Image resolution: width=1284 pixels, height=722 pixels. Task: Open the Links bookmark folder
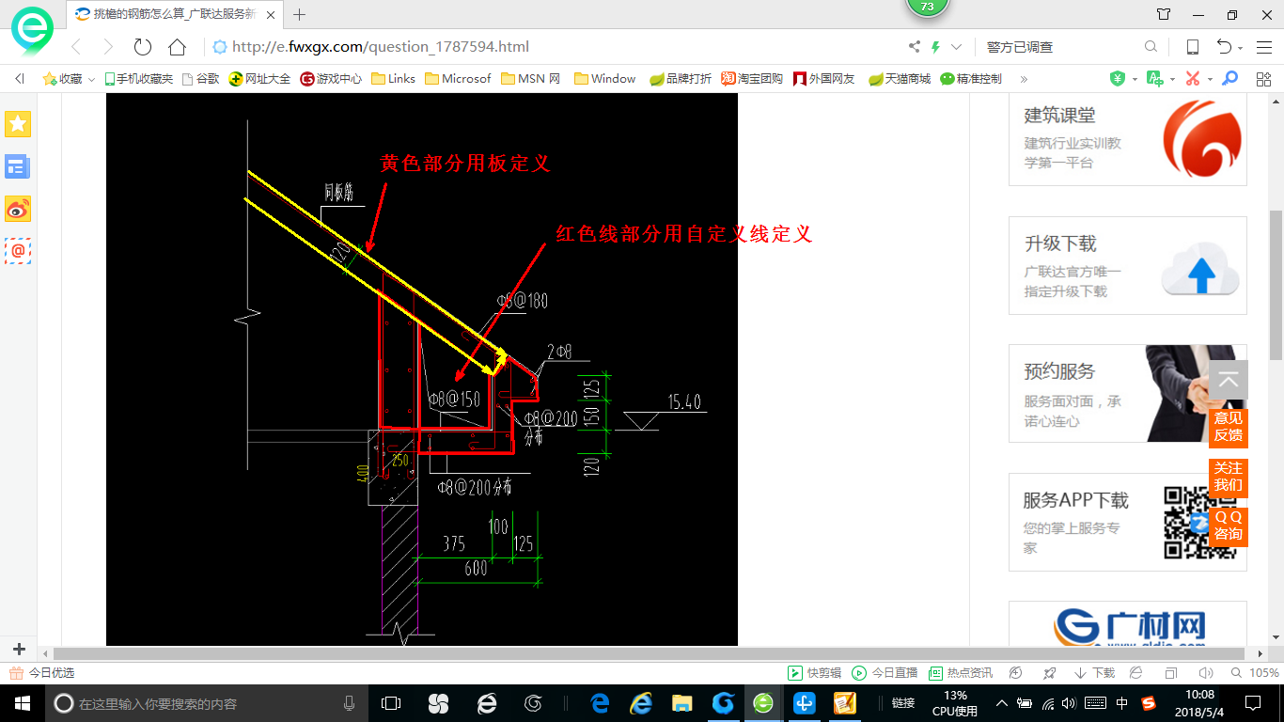coord(393,79)
